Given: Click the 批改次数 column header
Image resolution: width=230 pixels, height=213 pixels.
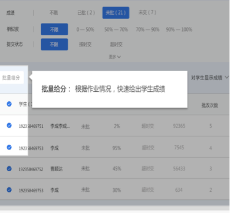Looking at the screenshot, I should click(210, 105).
